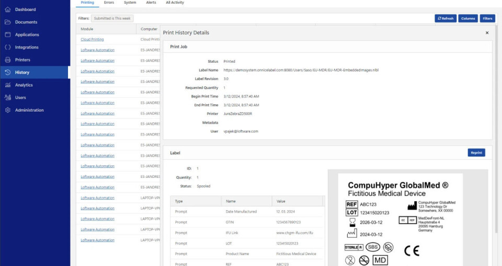502x266 pixels.
Task: Select the Alerts tab
Action: coord(151,3)
